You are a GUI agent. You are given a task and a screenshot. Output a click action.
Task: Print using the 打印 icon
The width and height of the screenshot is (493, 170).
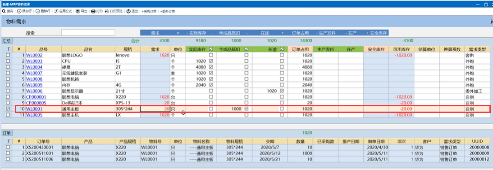[x=97, y=11]
